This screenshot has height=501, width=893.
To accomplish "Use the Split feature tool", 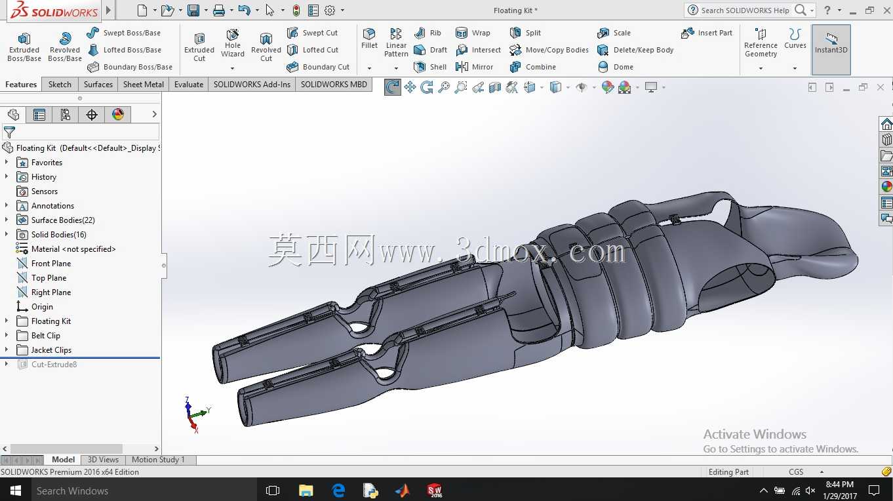I will pos(525,33).
